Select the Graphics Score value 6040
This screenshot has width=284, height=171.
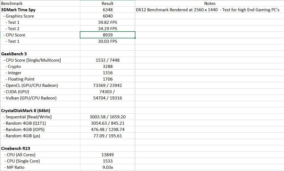coord(107,16)
